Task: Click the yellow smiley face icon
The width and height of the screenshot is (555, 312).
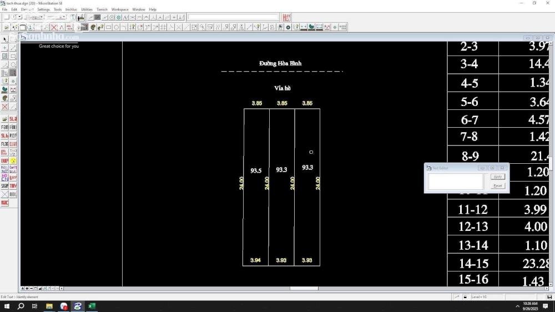Action: pyautogui.click(x=13, y=161)
